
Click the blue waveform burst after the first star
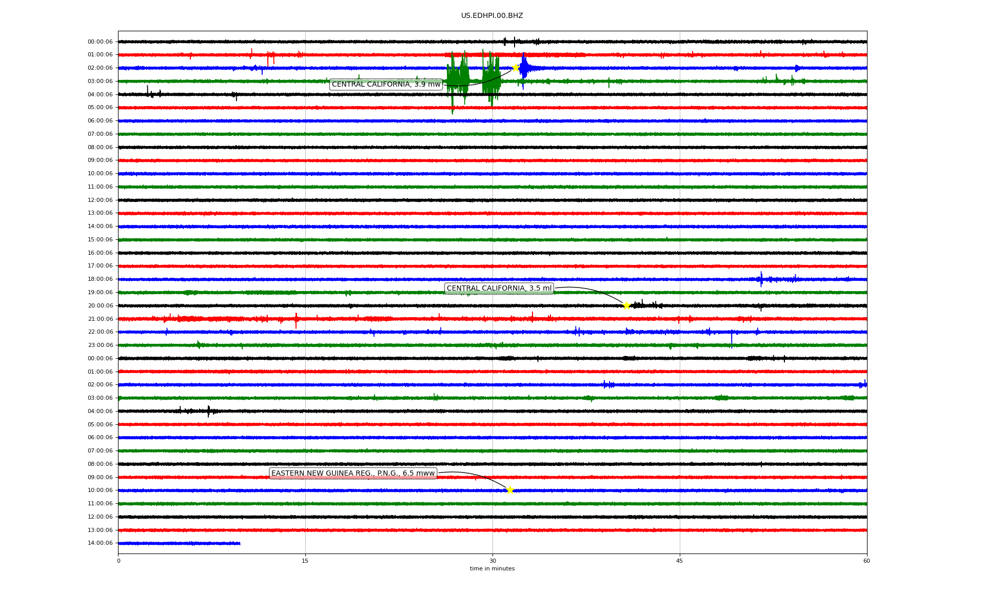[524, 68]
